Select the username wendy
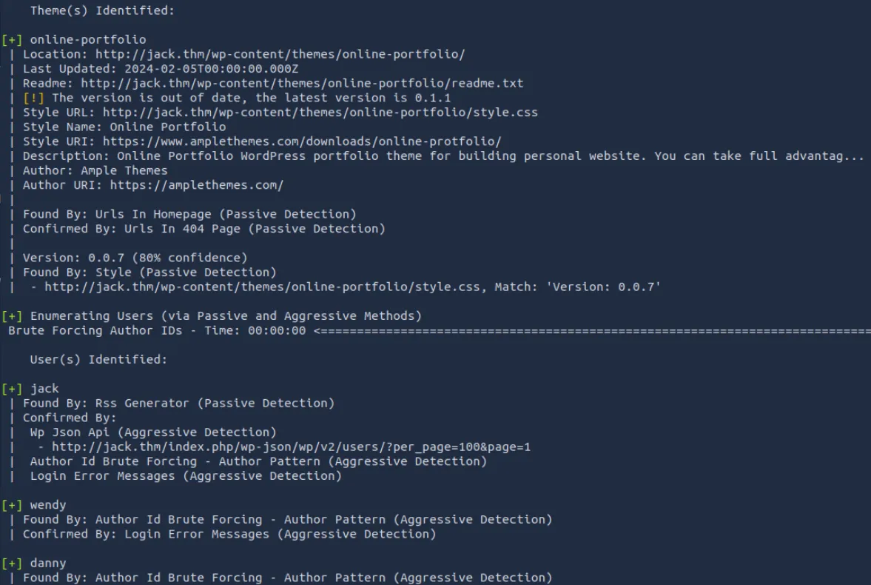This screenshot has width=871, height=585. [x=48, y=505]
